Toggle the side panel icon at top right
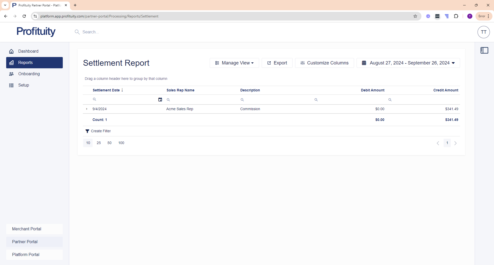The height and width of the screenshot is (265, 494). pos(484,50)
